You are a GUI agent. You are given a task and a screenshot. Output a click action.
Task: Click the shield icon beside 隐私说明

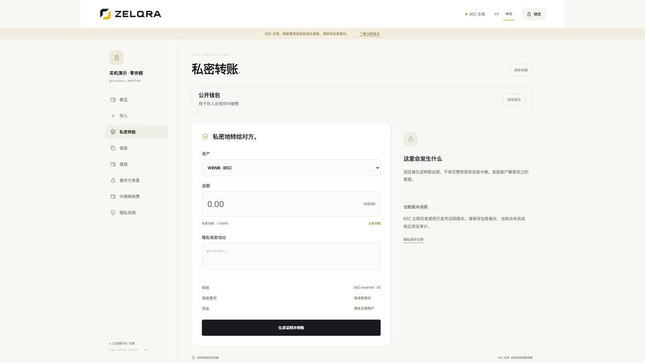pos(113,212)
